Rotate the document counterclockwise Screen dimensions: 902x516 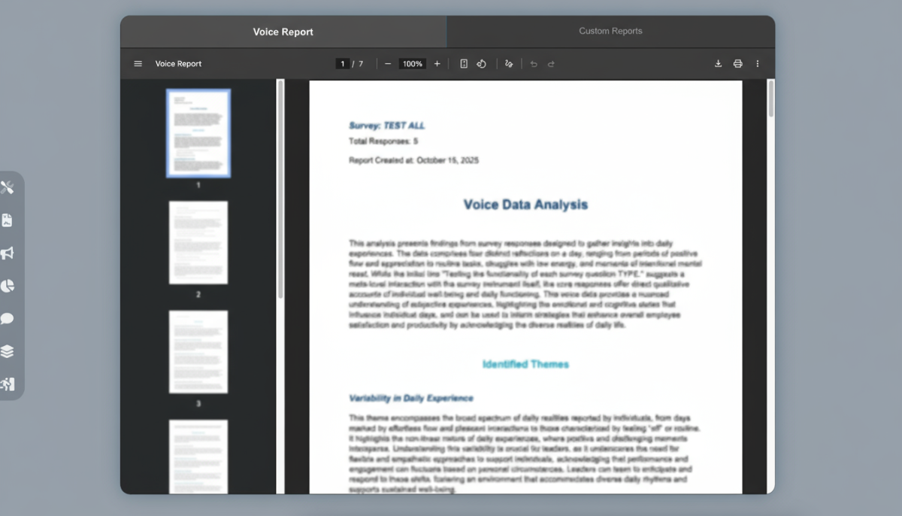pos(482,64)
